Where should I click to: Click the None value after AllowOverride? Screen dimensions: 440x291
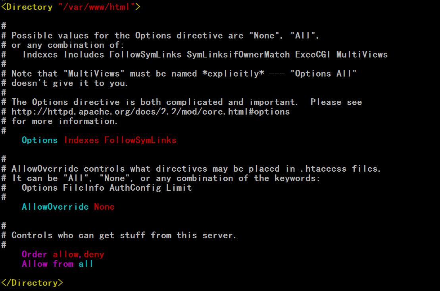(x=104, y=207)
